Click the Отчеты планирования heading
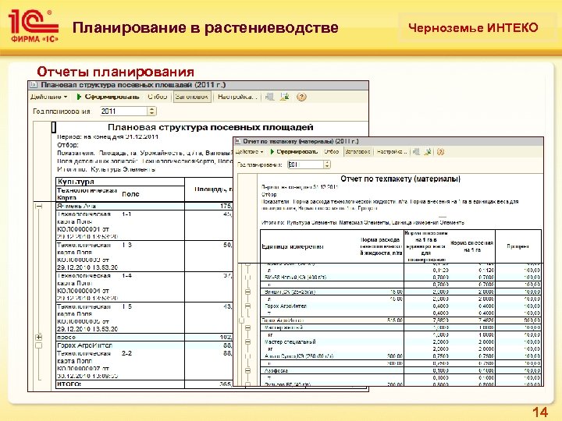Screen dimensions: 562x421 (x=116, y=72)
